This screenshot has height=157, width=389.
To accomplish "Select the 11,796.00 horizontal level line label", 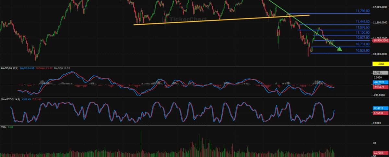I will point(362,11).
